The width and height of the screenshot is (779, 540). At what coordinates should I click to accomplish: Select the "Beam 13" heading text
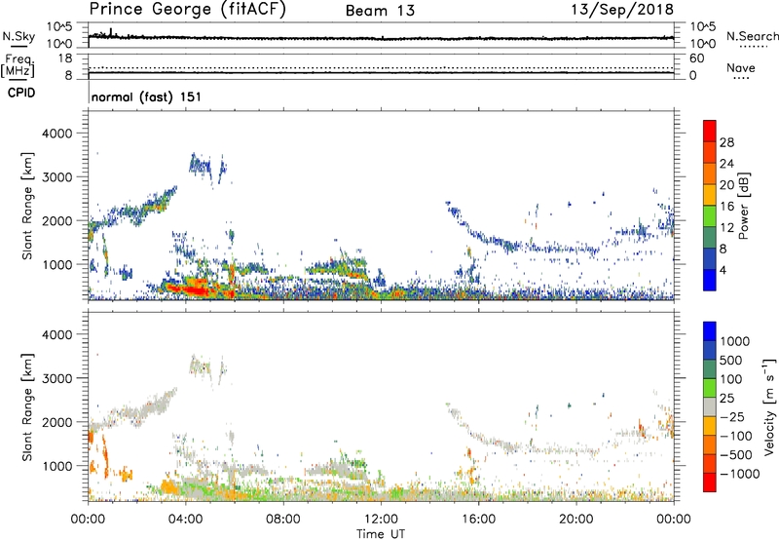pos(380,11)
